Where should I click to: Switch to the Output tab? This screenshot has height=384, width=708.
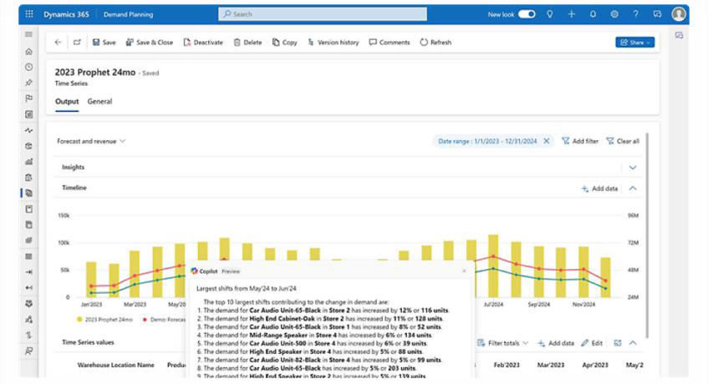coord(67,101)
